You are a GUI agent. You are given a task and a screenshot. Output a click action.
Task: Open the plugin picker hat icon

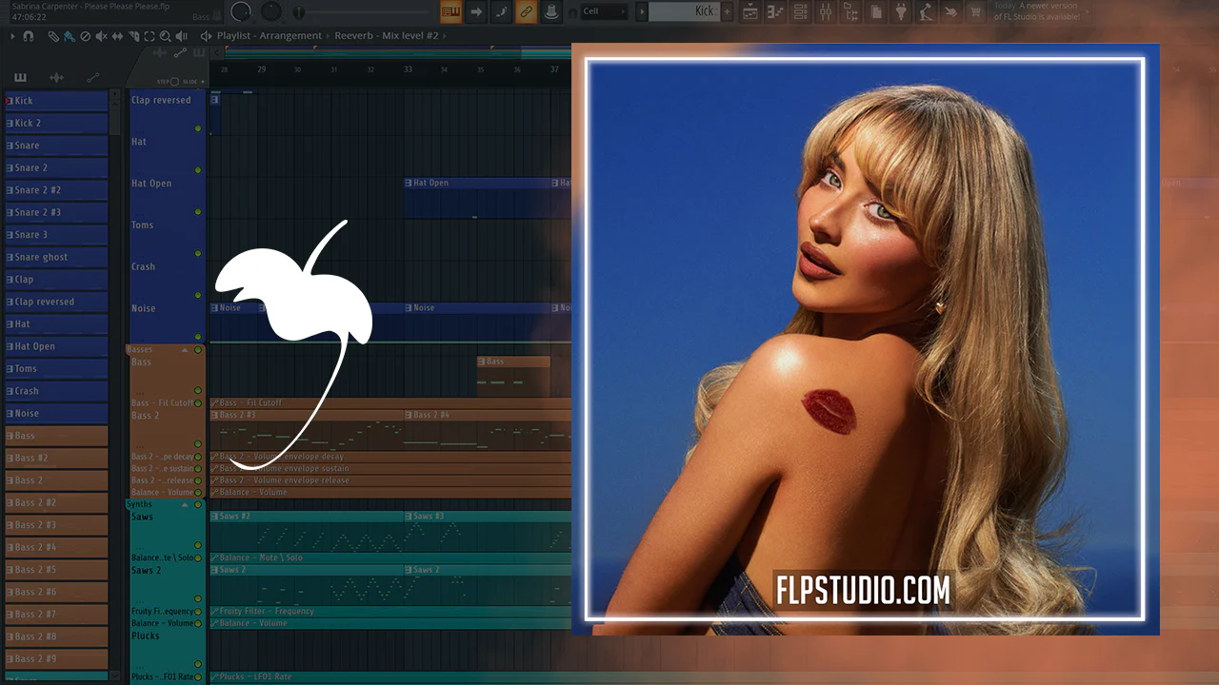[x=550, y=11]
